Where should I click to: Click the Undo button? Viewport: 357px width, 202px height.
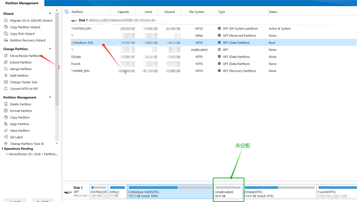(43, 201)
